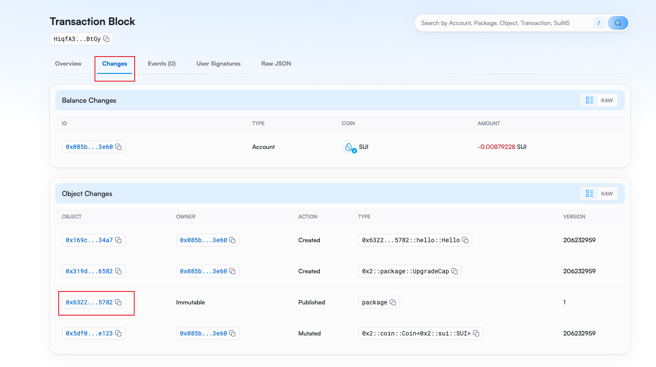Click the Object Changes section header

[x=87, y=193]
